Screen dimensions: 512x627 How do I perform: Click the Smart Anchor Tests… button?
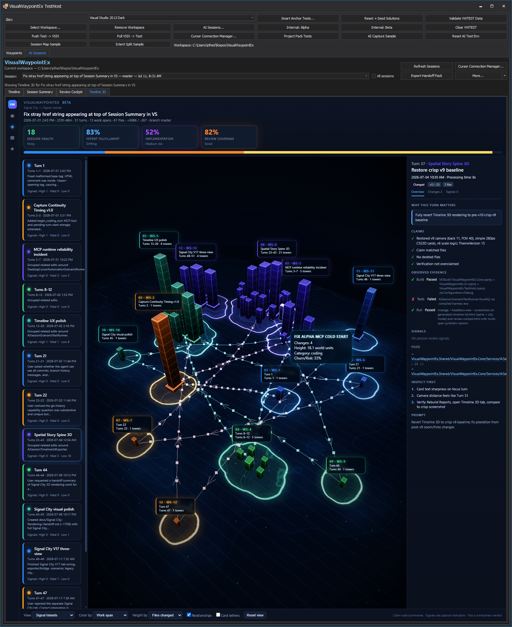click(298, 18)
